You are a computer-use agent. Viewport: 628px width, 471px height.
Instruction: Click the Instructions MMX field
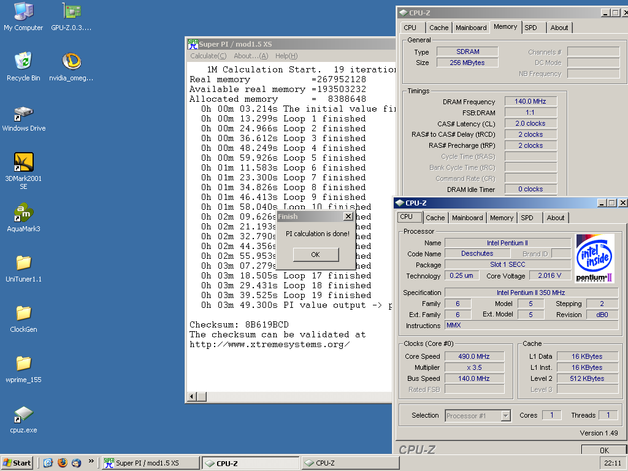click(531, 326)
